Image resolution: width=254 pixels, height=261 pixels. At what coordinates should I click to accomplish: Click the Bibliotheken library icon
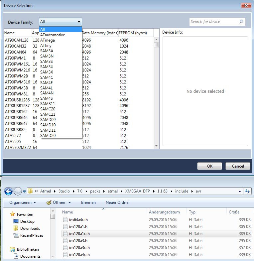13,249
